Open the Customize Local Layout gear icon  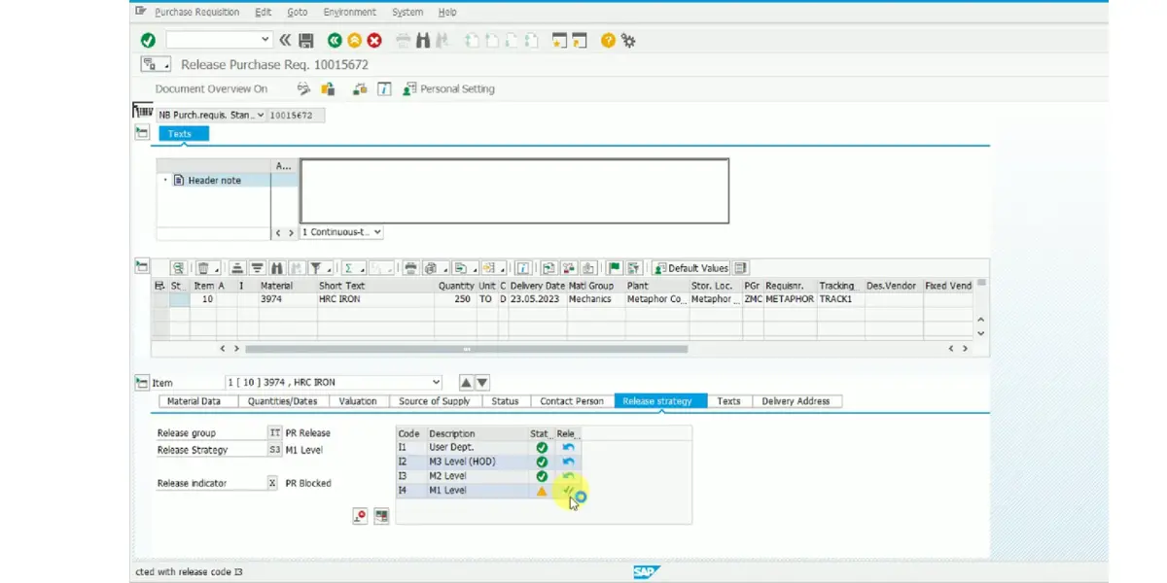[x=628, y=40]
